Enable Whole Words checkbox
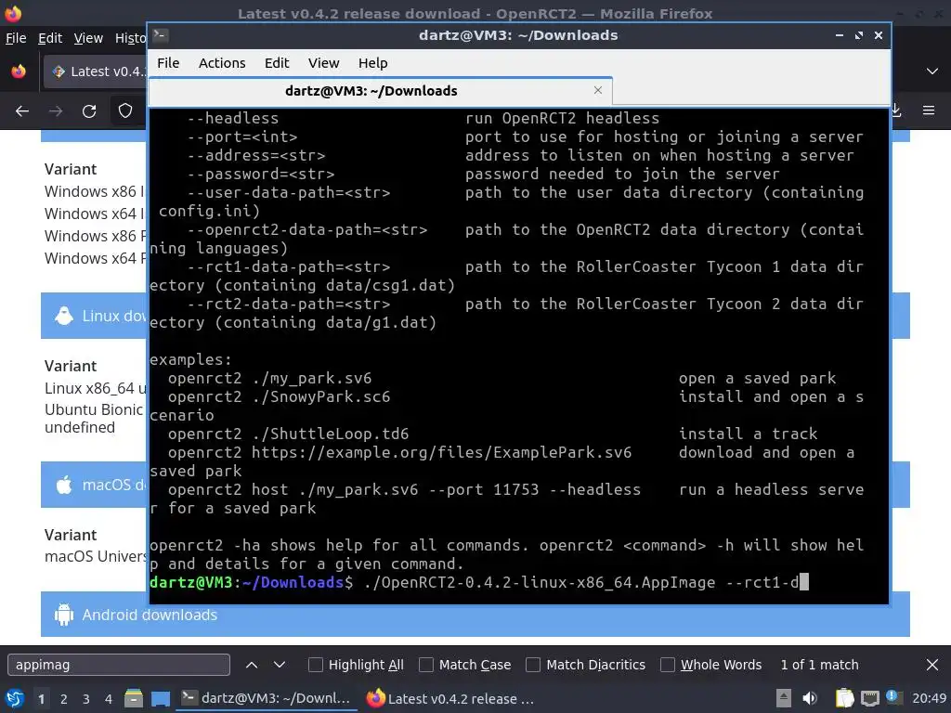 [668, 665]
